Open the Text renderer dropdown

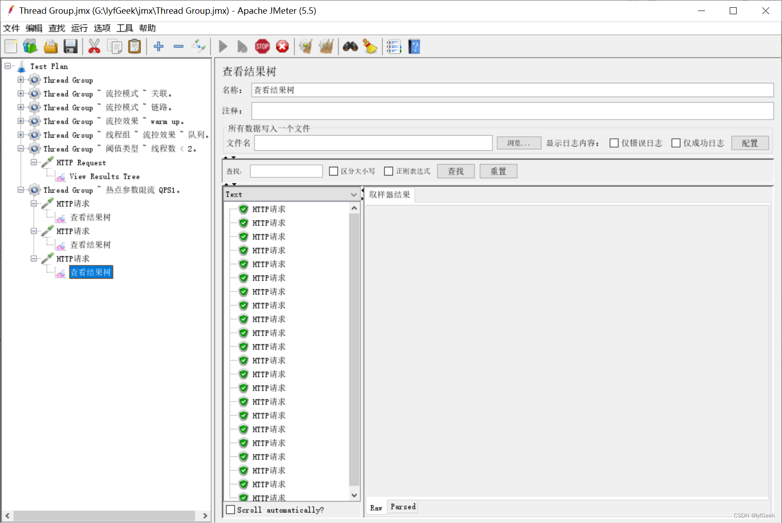[292, 194]
